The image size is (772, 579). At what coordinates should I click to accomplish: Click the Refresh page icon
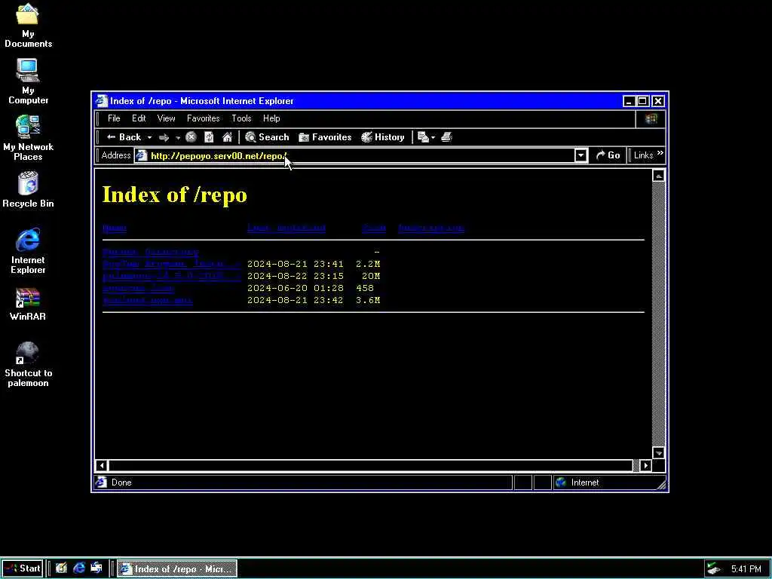coord(209,137)
